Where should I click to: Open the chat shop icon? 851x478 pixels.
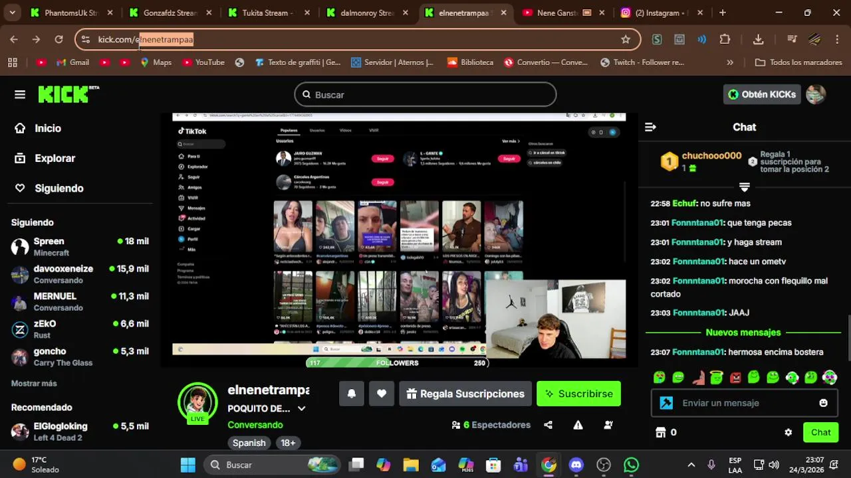[x=661, y=432]
